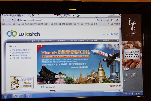This screenshot has width=151, height=101.
Task: Click the Chrome taskbar button
Action: pyautogui.click(x=16, y=96)
